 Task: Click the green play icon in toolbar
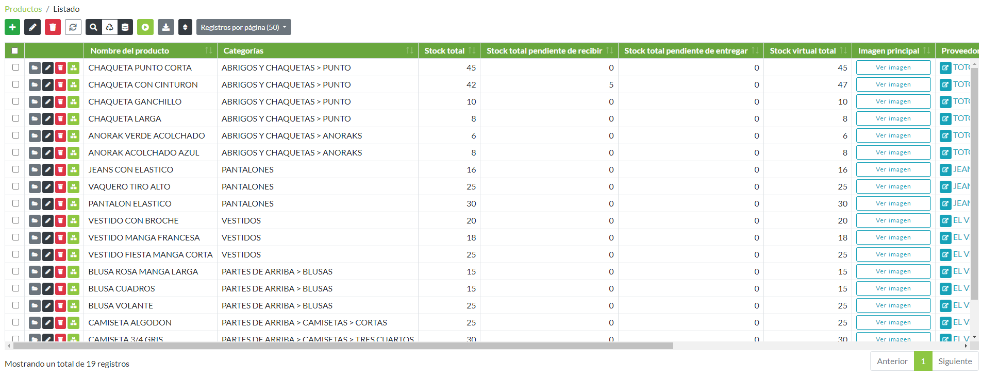[145, 27]
